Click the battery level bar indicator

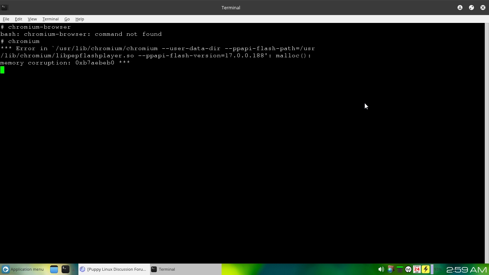coord(432,269)
